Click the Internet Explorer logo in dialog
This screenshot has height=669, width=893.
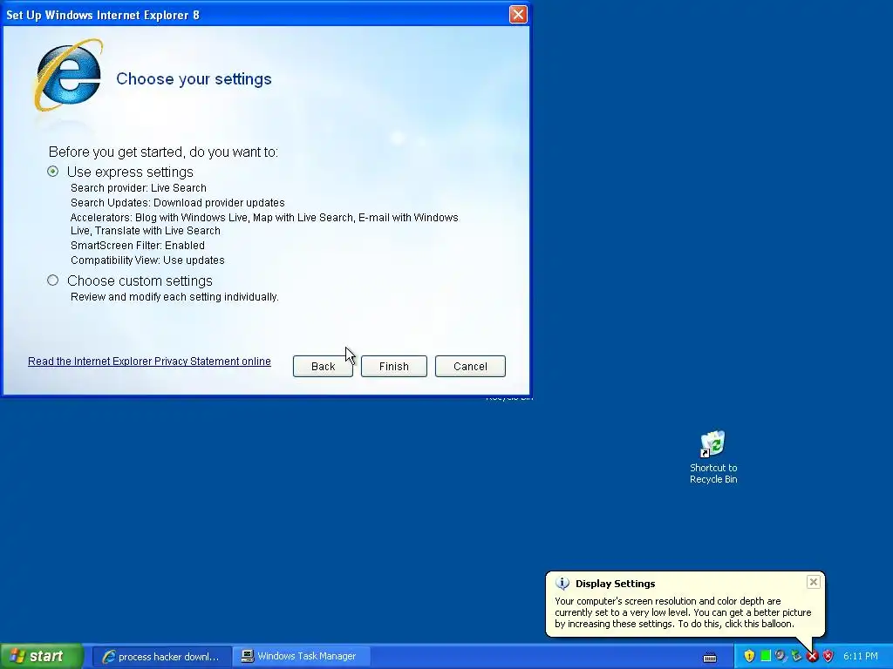tap(68, 75)
